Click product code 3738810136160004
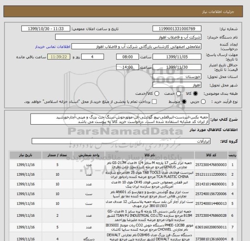Image resolution: width=250 pixels, height=241 pixels. [x=211, y=239]
